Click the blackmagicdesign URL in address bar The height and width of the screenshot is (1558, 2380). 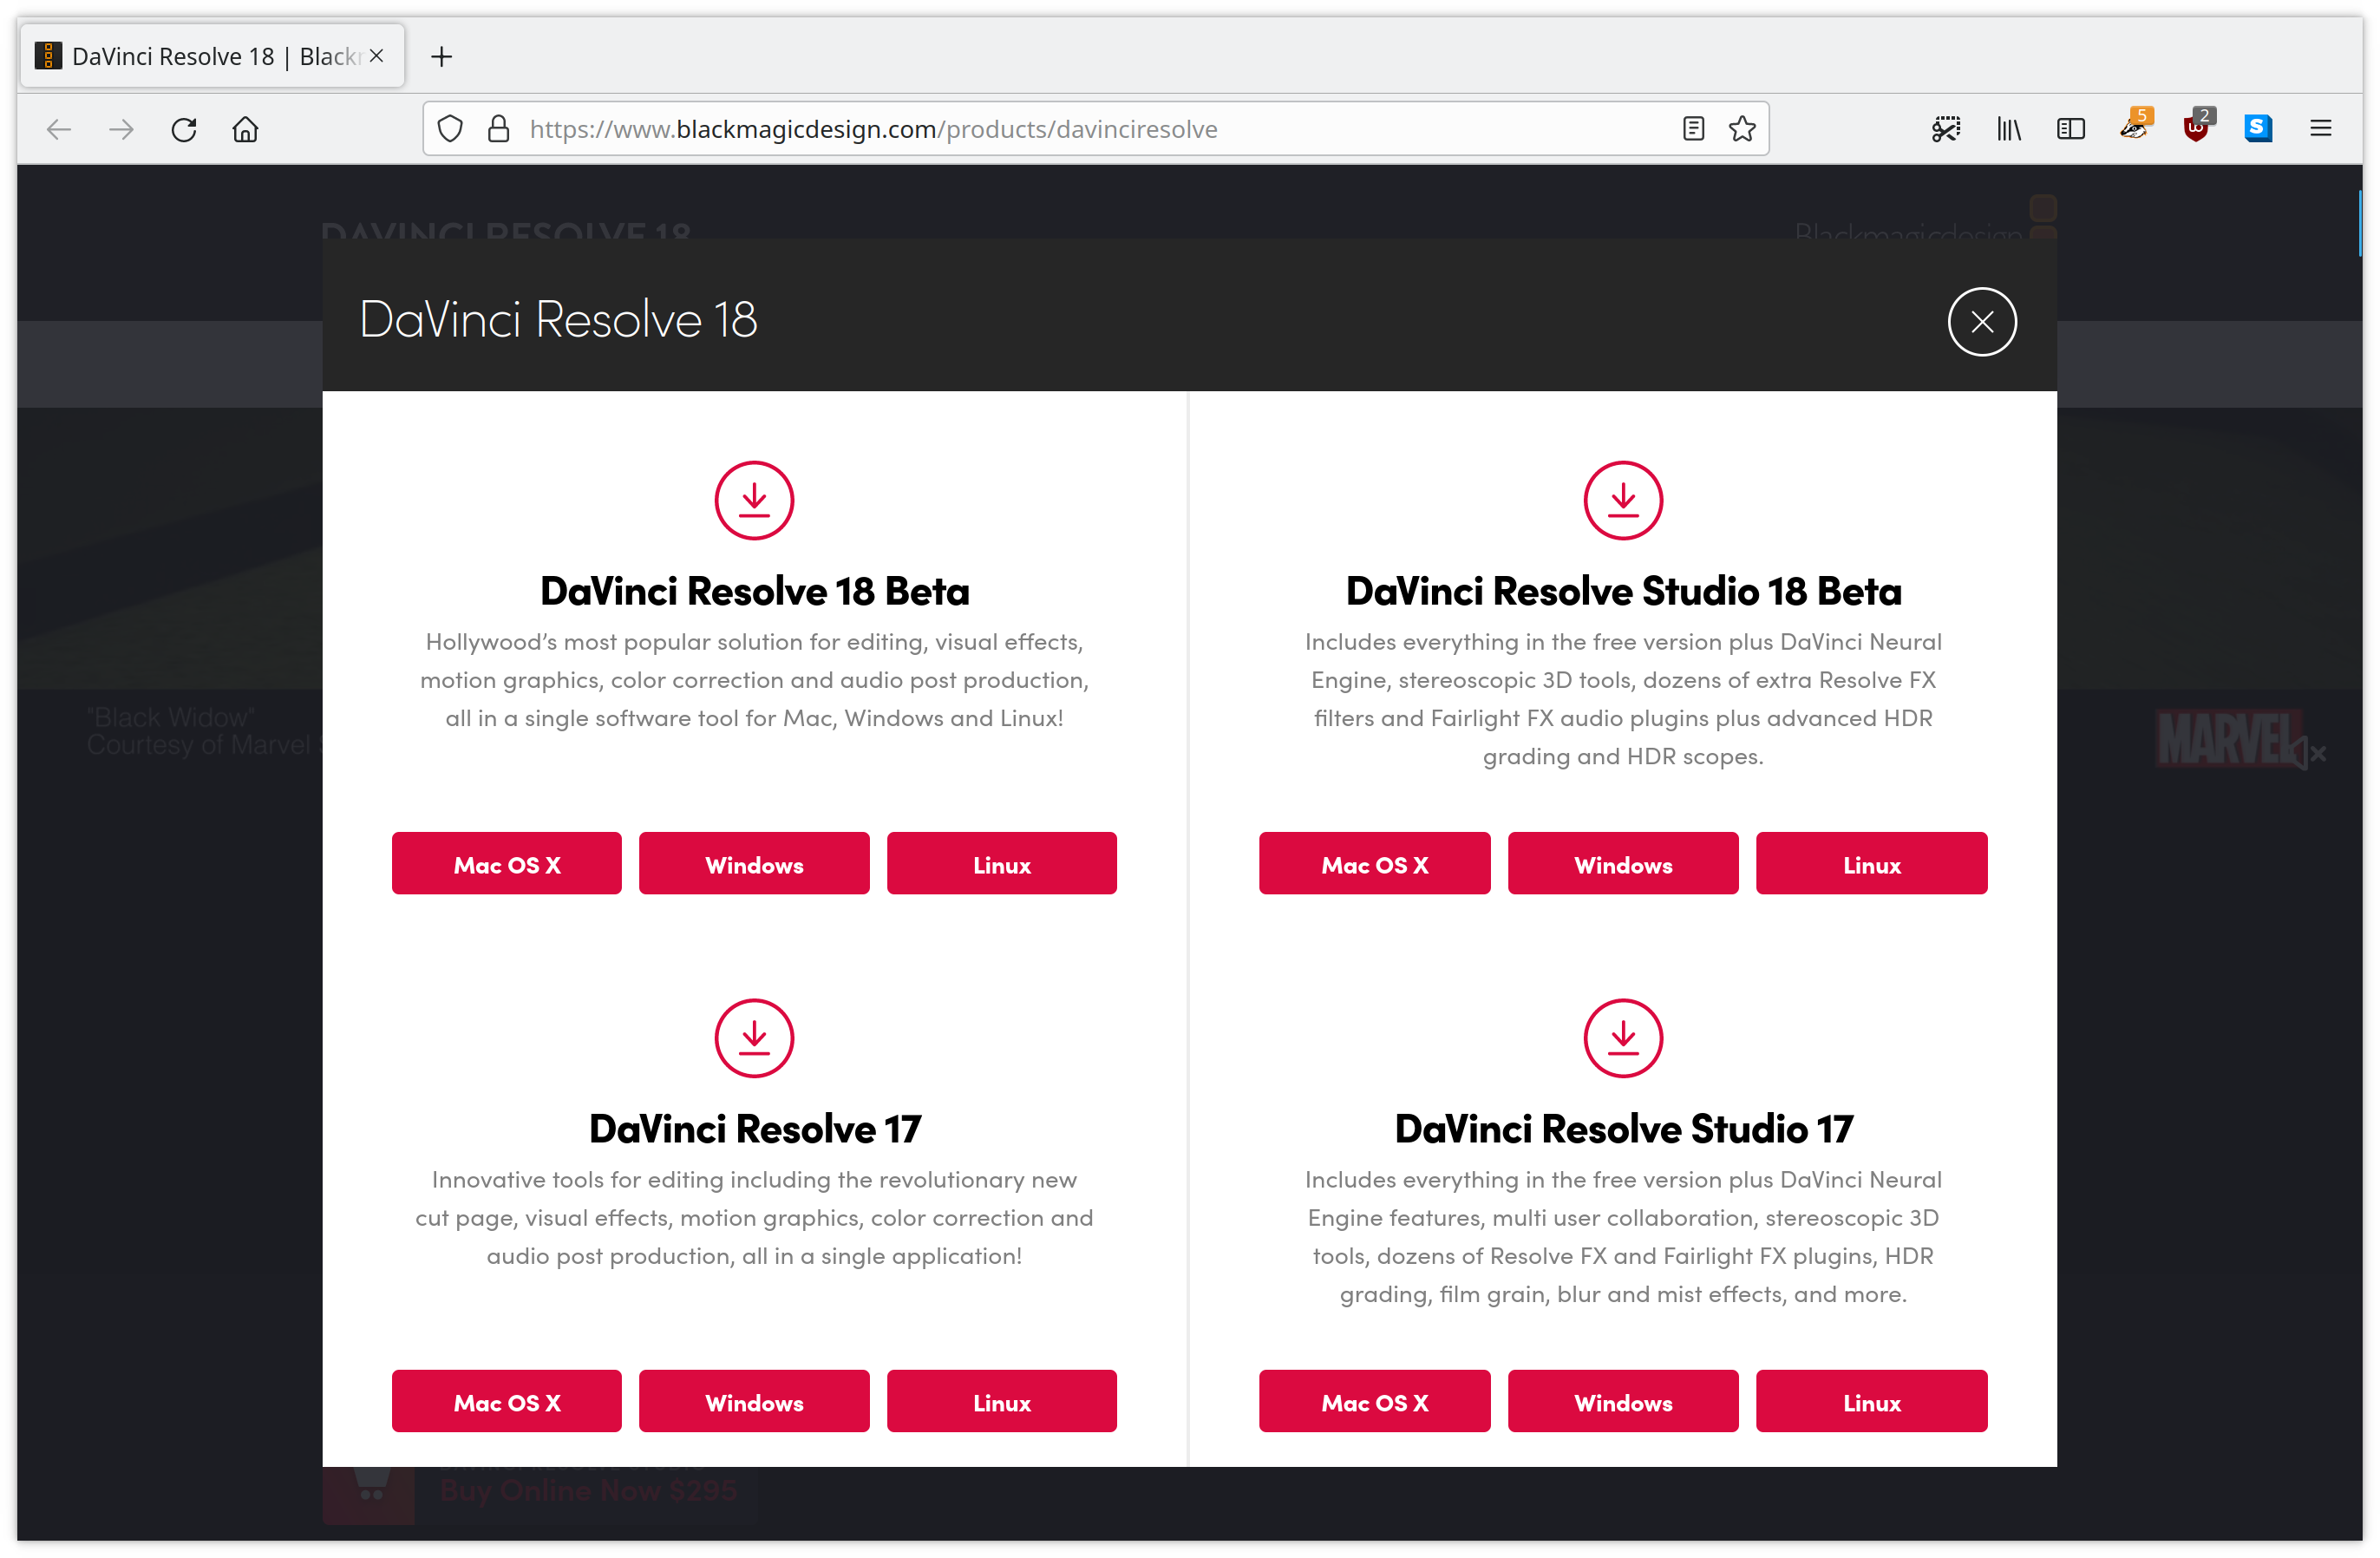873,129
